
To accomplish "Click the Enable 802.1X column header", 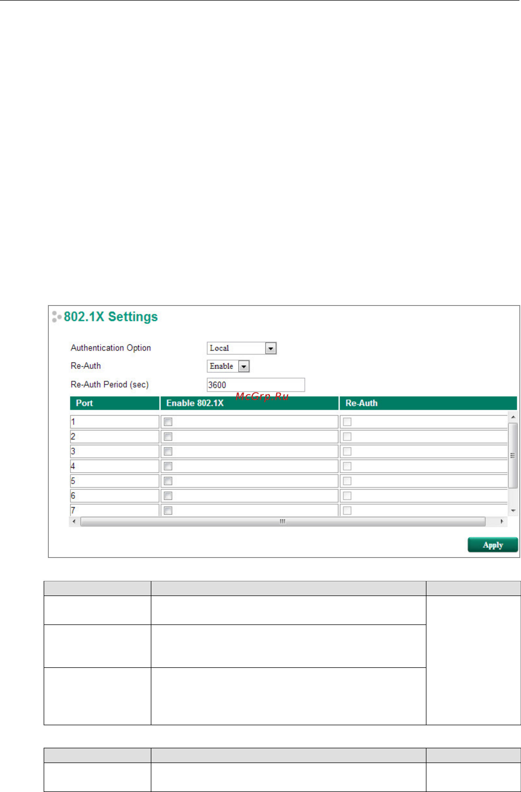I will pyautogui.click(x=249, y=403).
